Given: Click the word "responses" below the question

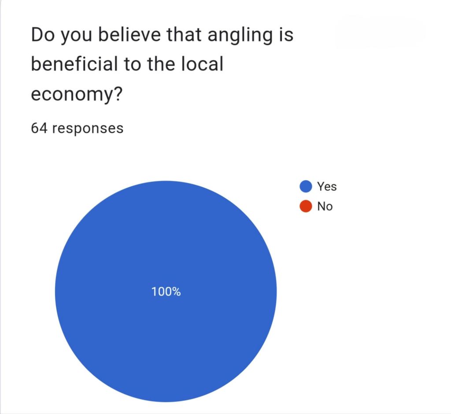Looking at the screenshot, I should (88, 128).
